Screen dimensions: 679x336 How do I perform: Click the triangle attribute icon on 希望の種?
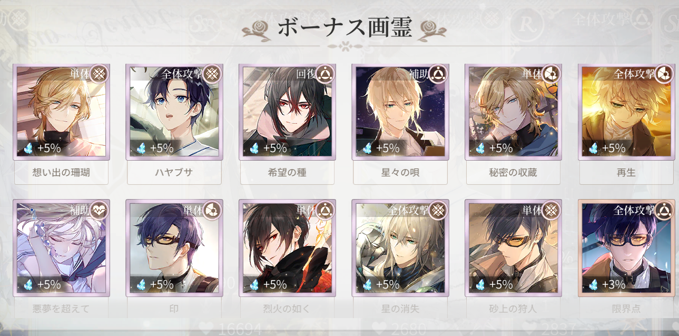[x=326, y=74]
